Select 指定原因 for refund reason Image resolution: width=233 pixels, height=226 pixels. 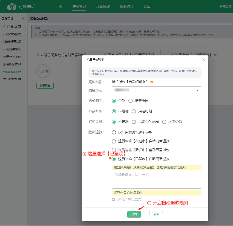point(131,101)
